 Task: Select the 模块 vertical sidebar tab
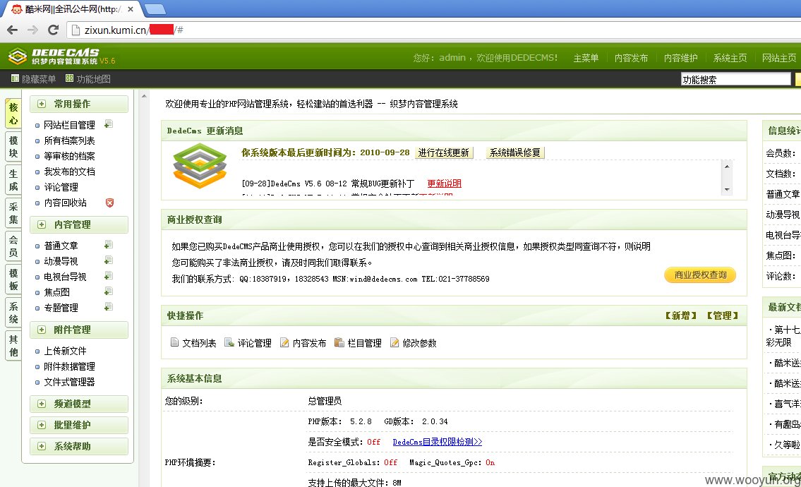point(13,147)
